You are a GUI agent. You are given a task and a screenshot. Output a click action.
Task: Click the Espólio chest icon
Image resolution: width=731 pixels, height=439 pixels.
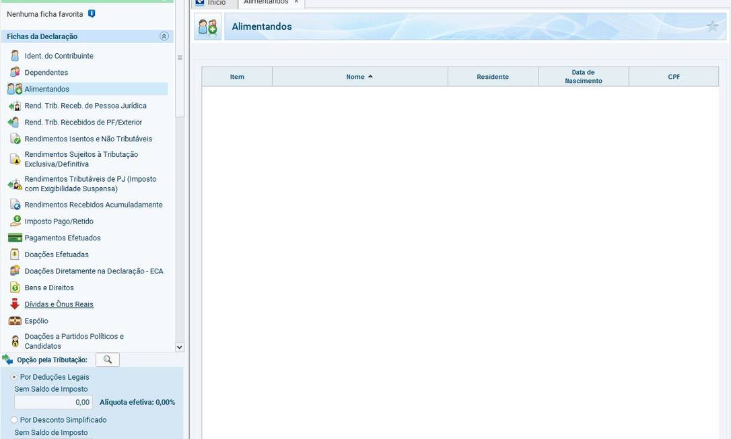15,321
